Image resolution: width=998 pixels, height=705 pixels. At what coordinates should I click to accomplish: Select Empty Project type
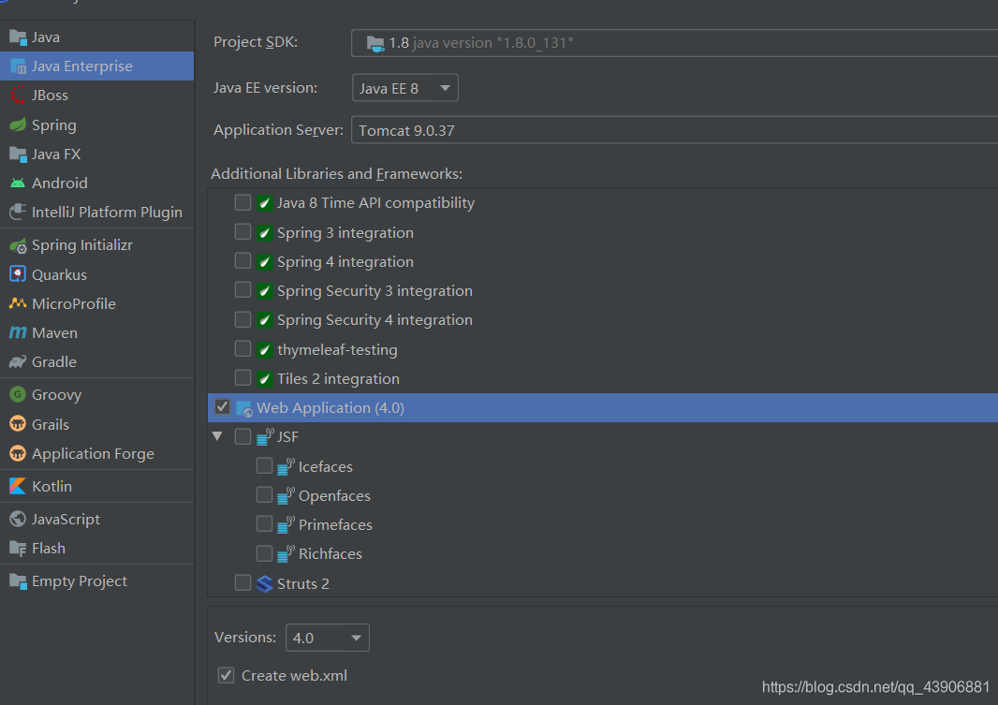point(96,581)
